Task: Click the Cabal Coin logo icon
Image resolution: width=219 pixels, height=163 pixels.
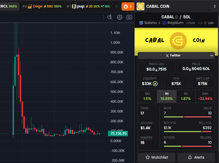Action: pos(141,7)
